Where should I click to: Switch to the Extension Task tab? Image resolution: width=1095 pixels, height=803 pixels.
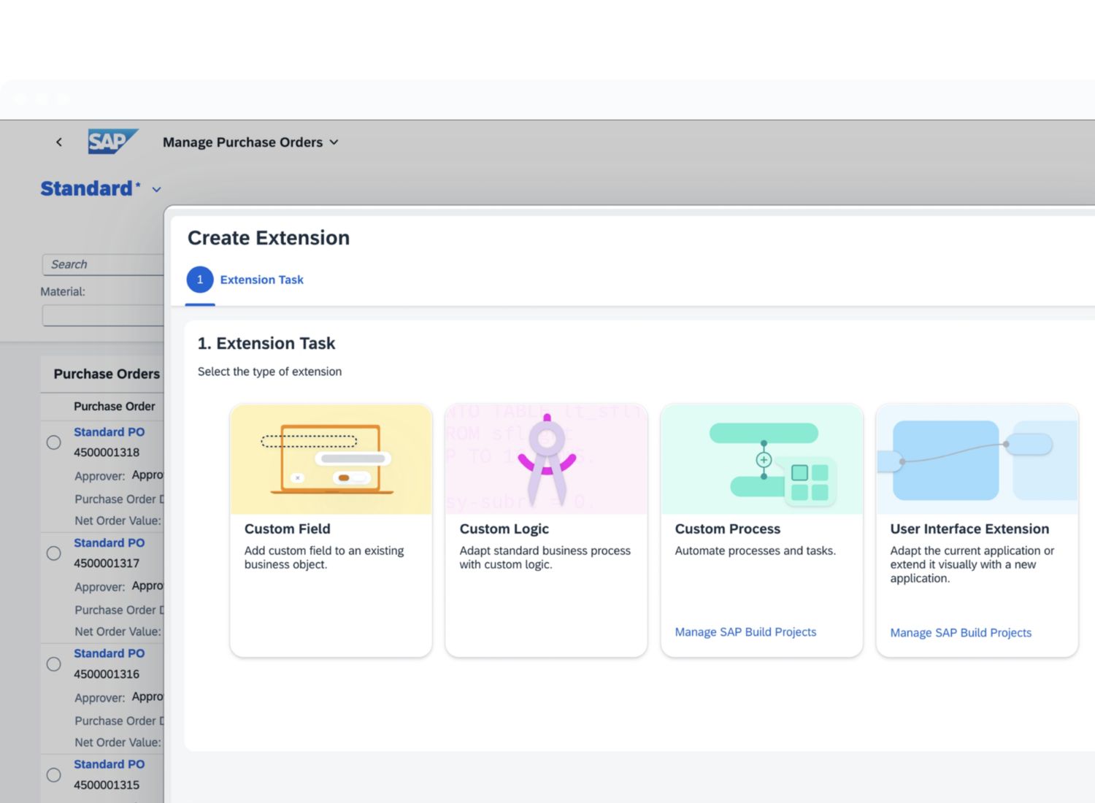[x=261, y=280]
